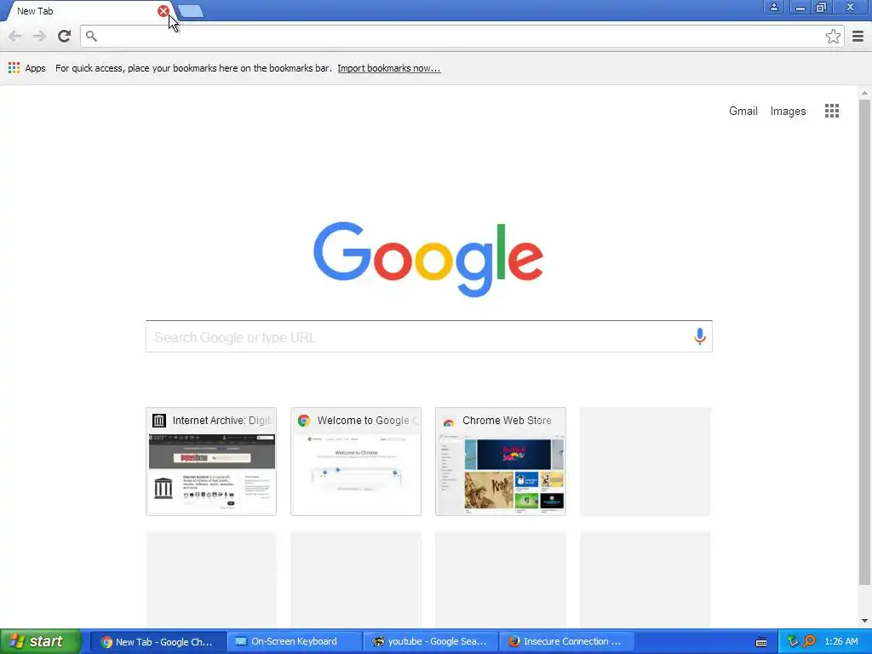Switch to On-Screen Keyboard taskbar button
Viewport: 872px width, 654px height.
tap(294, 642)
